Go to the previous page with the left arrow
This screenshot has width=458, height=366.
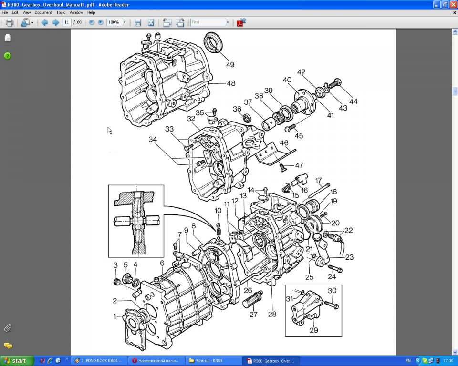click(x=44, y=22)
